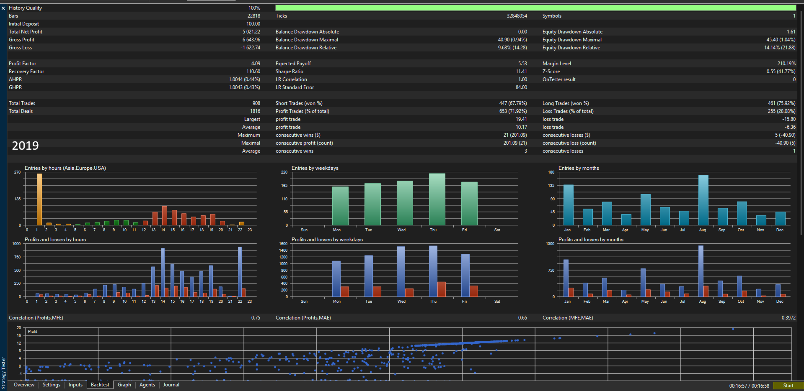This screenshot has height=391, width=804.
Task: Click the Start button
Action: (x=788, y=386)
